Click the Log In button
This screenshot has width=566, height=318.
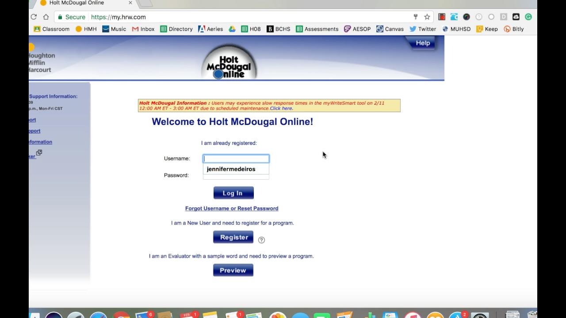tap(233, 193)
